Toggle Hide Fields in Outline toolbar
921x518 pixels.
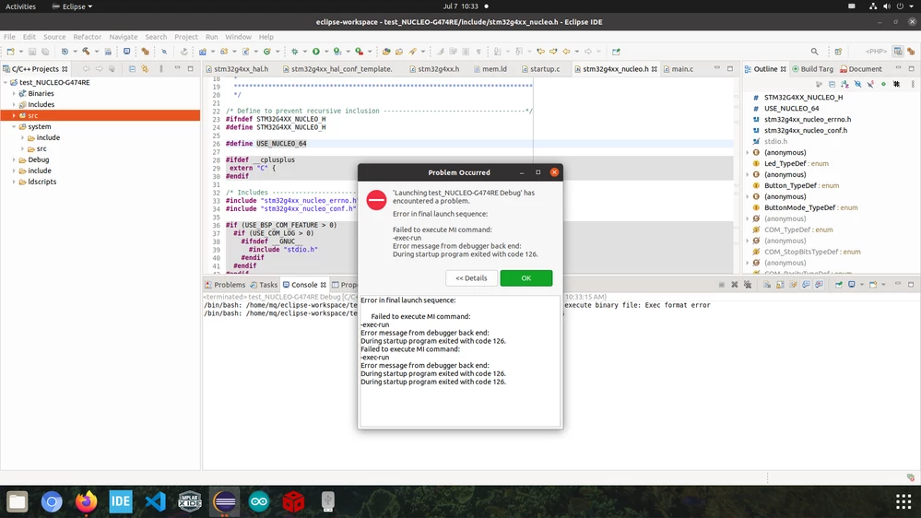(x=857, y=85)
